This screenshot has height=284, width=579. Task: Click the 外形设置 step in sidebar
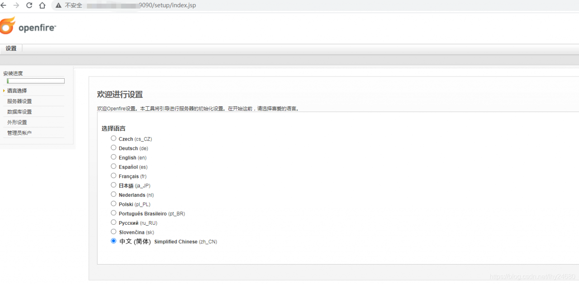[x=17, y=122]
